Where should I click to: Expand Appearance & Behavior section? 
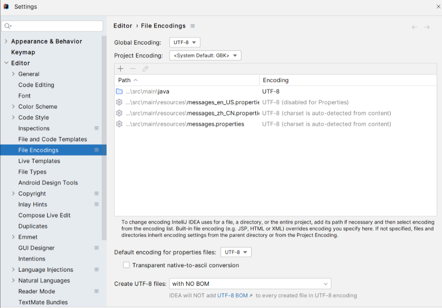[6, 42]
